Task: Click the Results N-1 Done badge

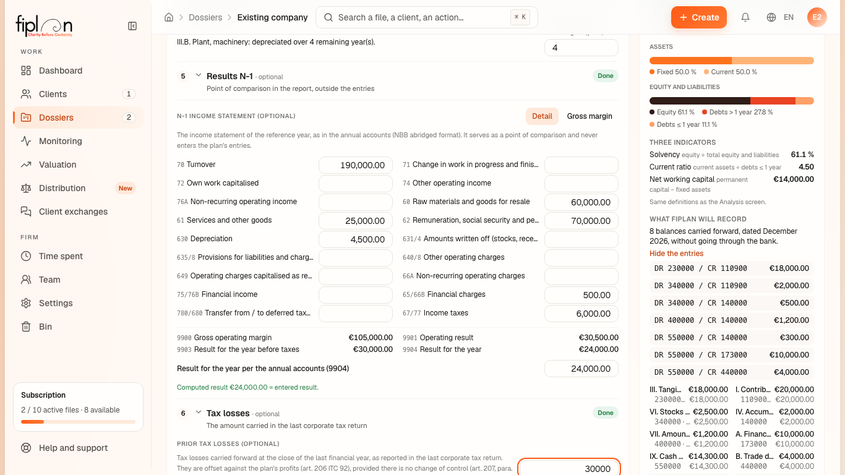Action: click(606, 76)
